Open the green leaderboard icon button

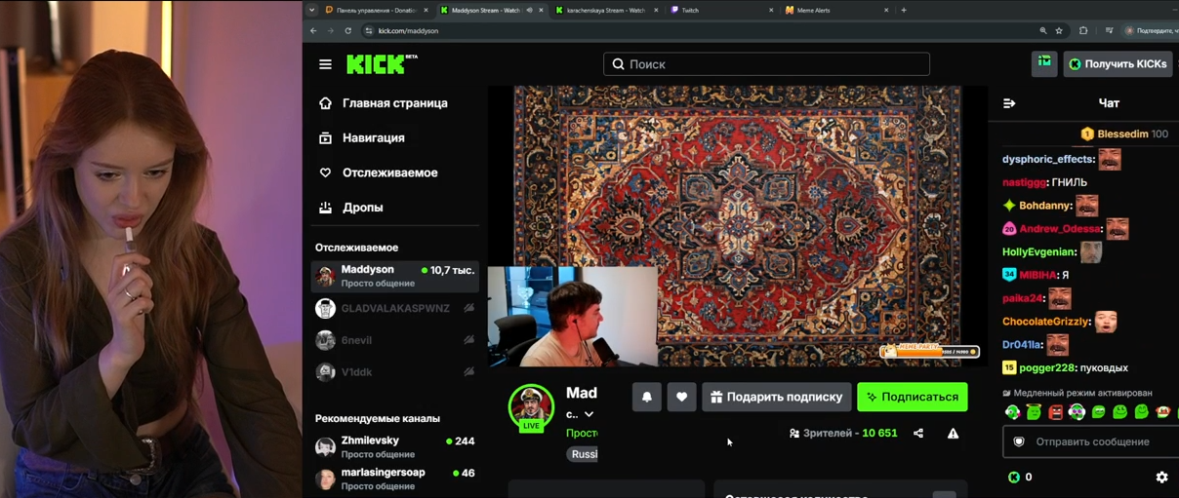pyautogui.click(x=1044, y=64)
